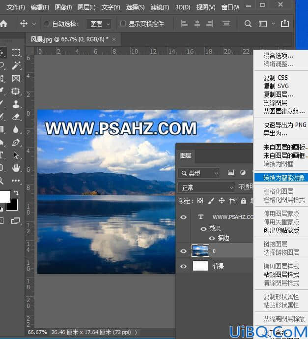
Task: Select the Rectangular Marquee tool
Action: point(16,53)
